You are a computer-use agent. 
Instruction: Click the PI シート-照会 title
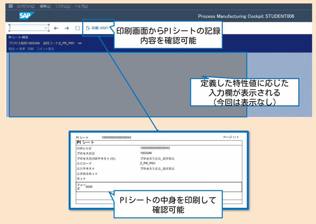[18, 37]
